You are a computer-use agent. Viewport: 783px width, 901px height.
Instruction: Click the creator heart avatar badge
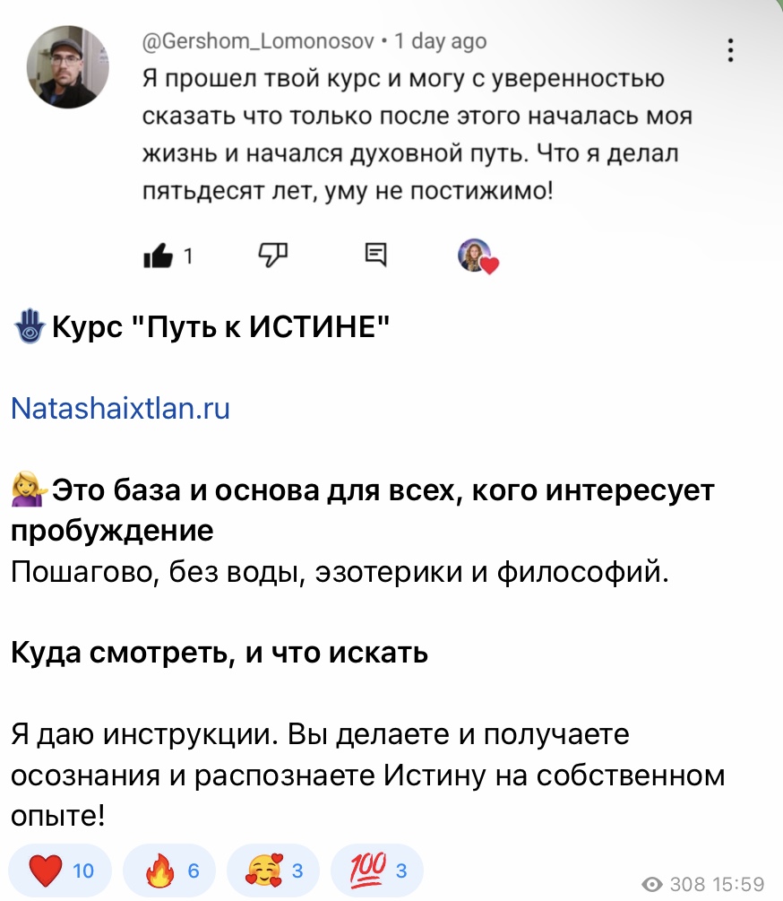[x=477, y=256]
